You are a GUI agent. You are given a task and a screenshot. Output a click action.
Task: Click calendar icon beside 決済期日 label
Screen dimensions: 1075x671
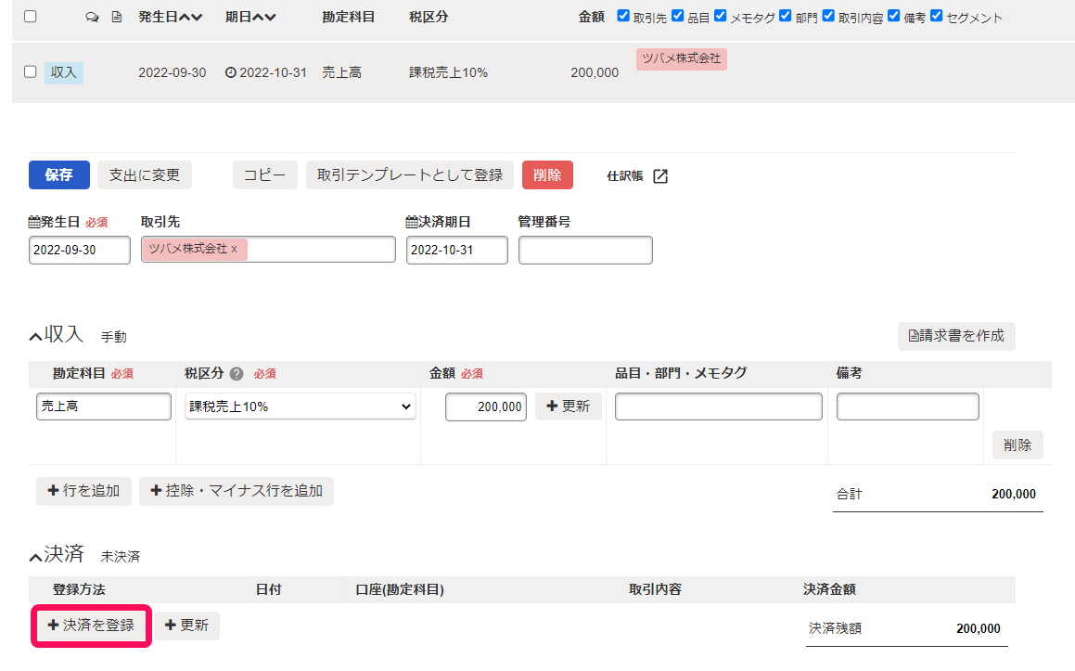point(412,222)
